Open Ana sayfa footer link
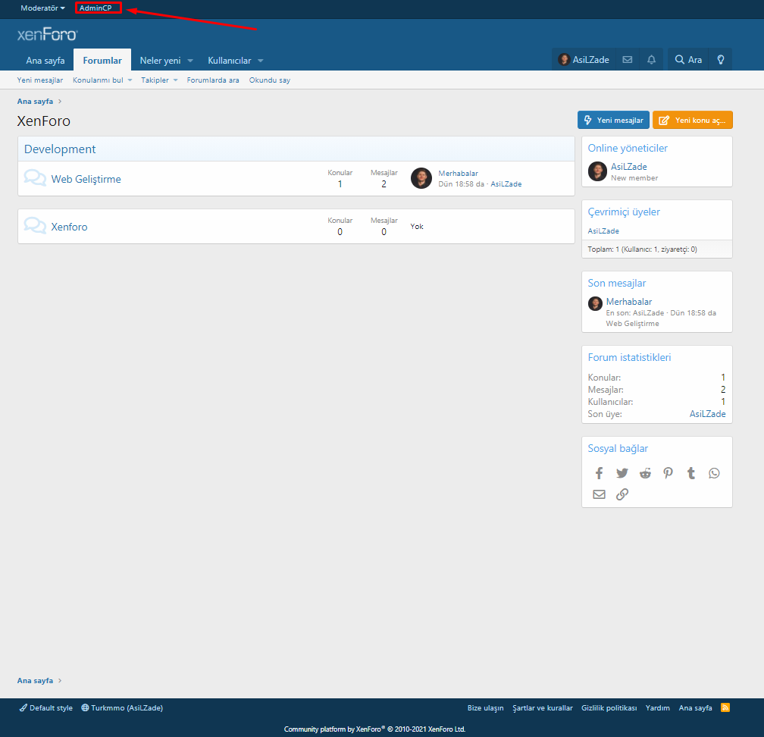The width and height of the screenshot is (764, 737). (x=695, y=707)
